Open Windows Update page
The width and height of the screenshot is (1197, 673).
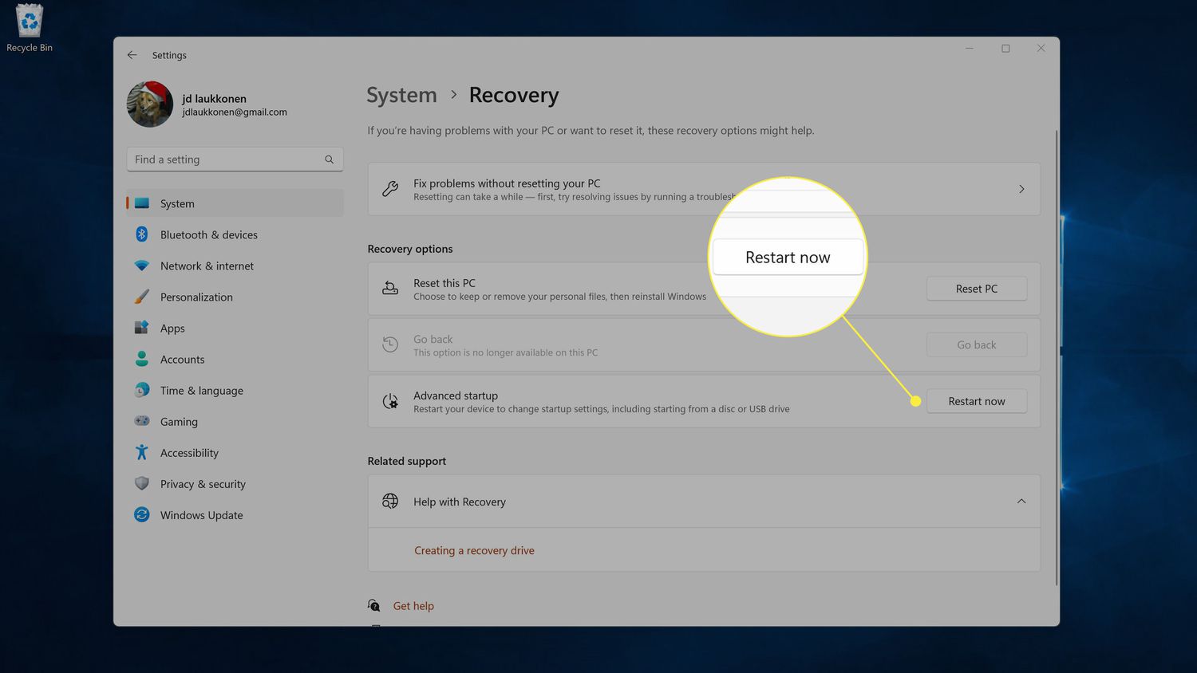click(x=201, y=515)
